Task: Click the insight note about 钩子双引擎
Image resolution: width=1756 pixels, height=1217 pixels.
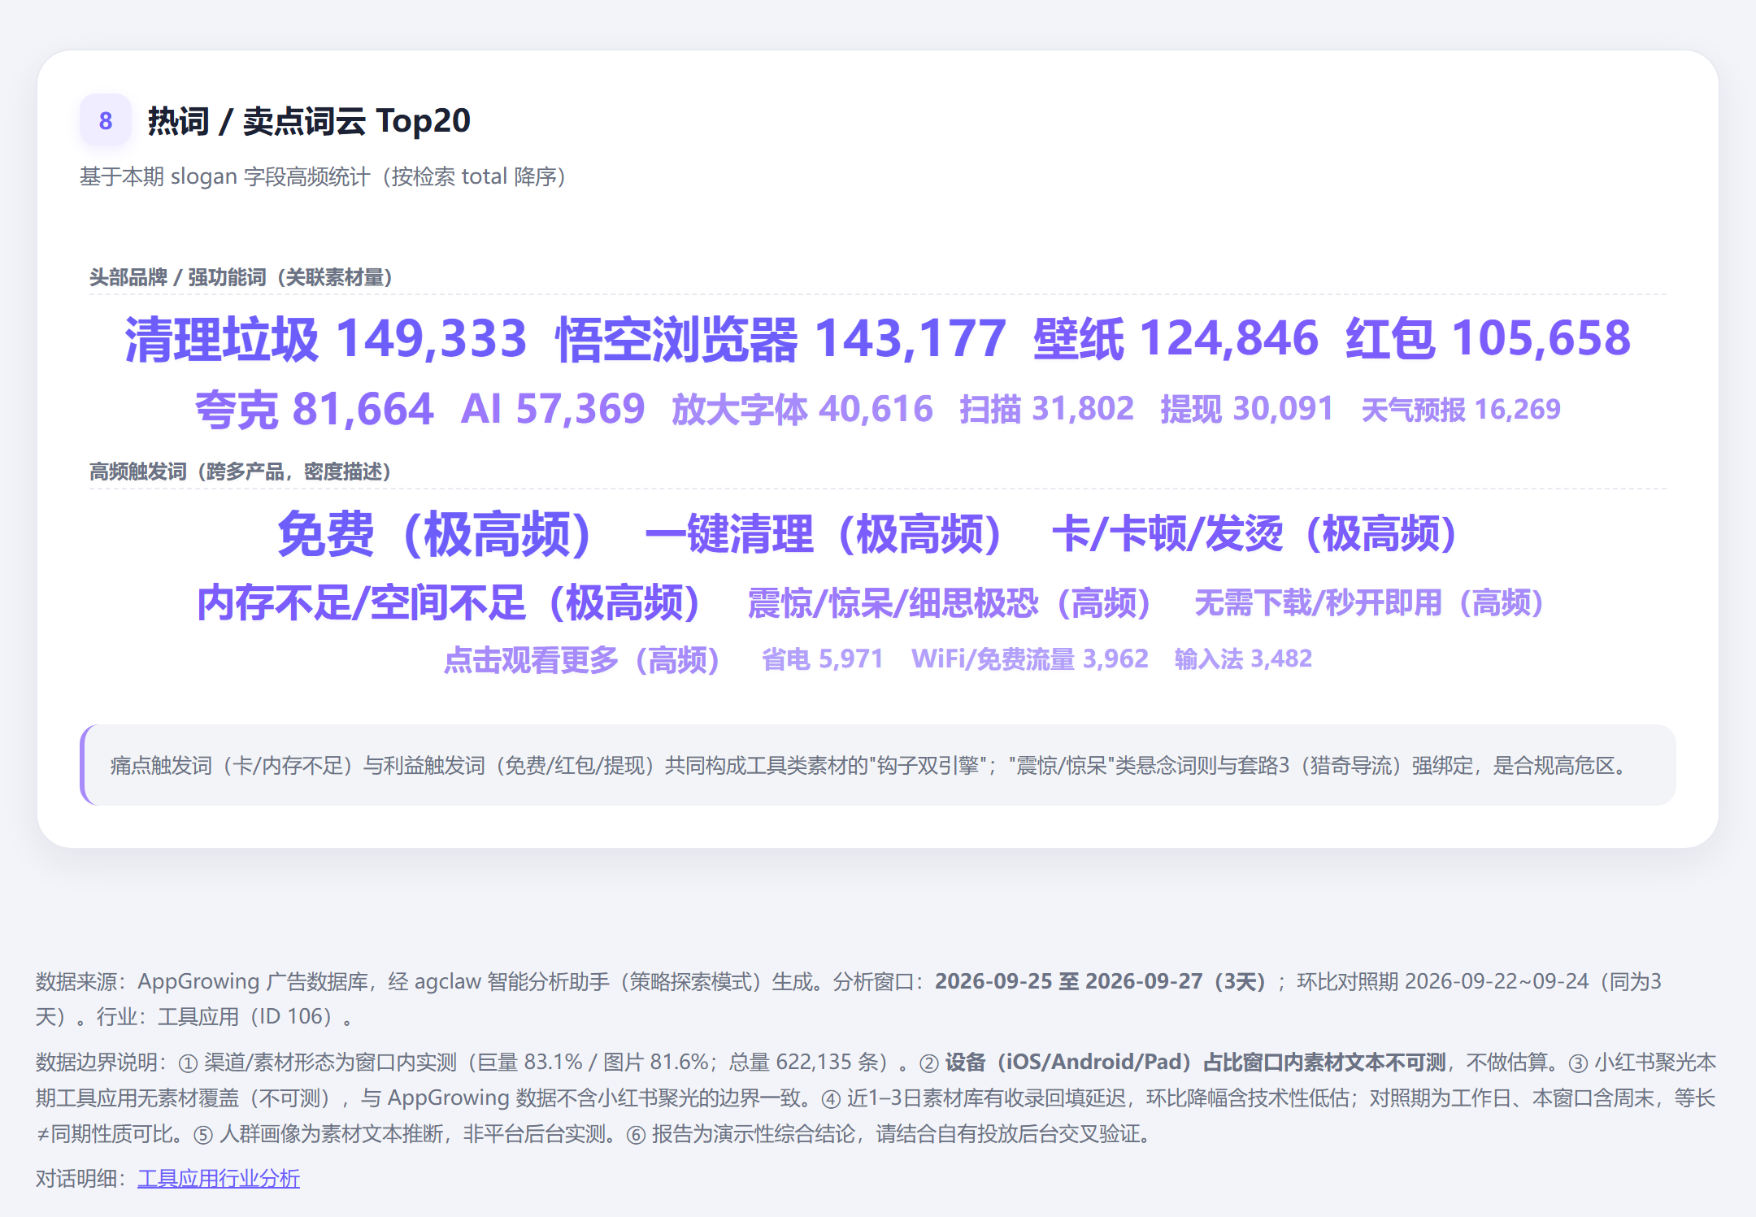Action: point(878,765)
